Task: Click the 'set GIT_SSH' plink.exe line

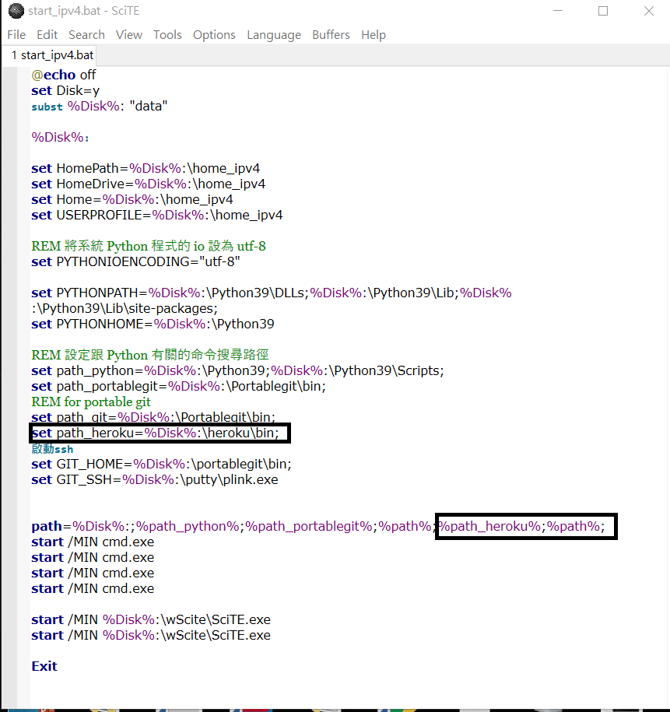Action: coord(154,479)
